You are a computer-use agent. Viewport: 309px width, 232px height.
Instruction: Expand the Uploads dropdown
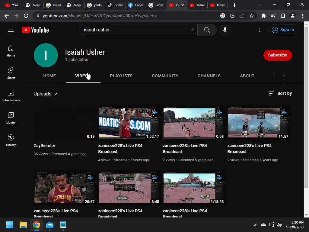[x=45, y=94]
